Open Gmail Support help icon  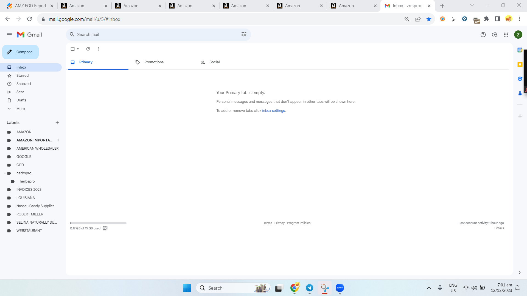coord(483,35)
